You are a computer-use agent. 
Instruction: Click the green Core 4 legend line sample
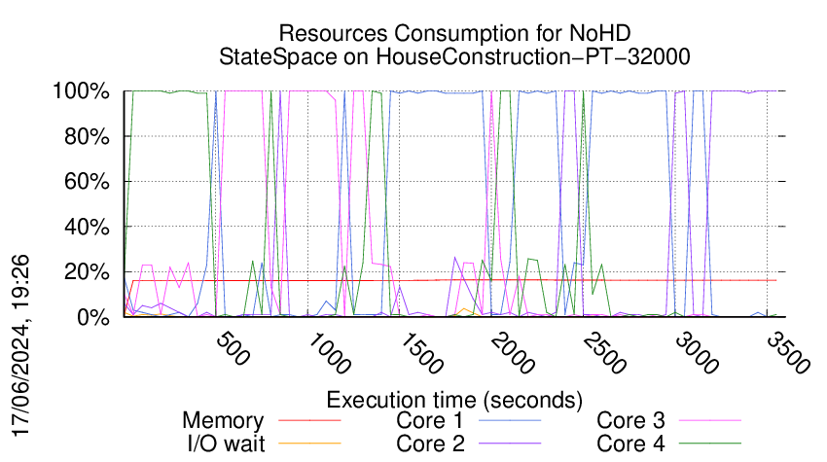[710, 444]
